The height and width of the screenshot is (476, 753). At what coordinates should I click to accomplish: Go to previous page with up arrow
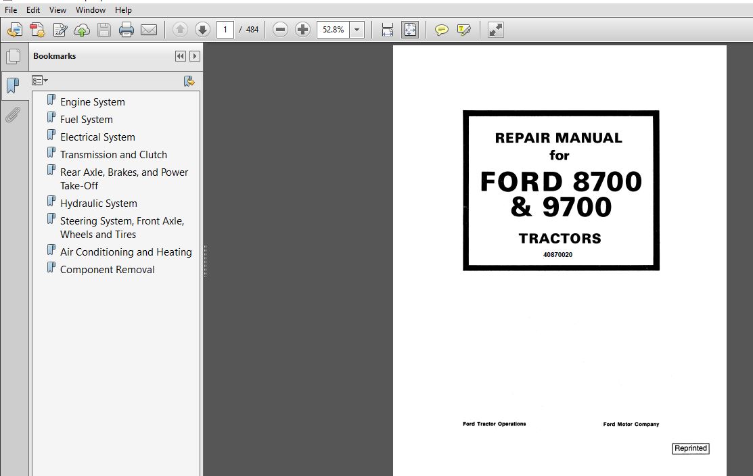tap(180, 30)
